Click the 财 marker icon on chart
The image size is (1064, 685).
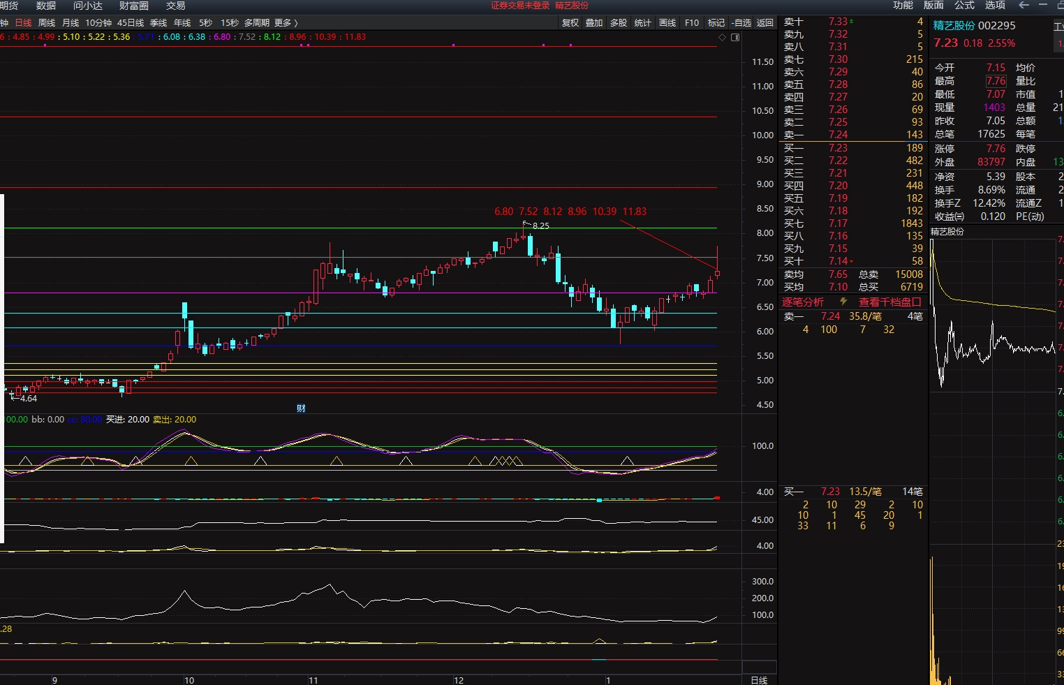(301, 408)
